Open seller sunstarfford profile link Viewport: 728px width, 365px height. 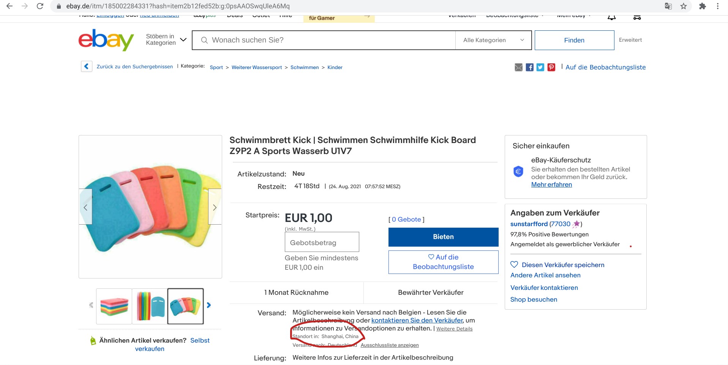(529, 224)
